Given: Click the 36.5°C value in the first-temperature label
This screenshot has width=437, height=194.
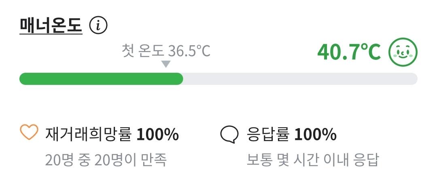Looking at the screenshot, I should tap(189, 51).
